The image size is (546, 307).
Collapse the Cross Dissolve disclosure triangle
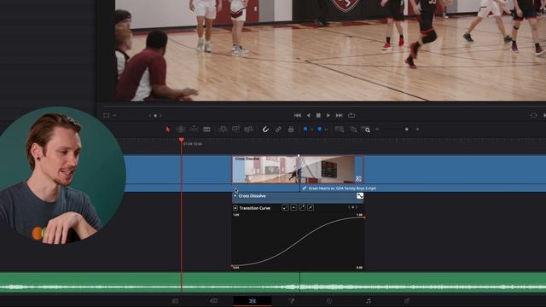235,196
